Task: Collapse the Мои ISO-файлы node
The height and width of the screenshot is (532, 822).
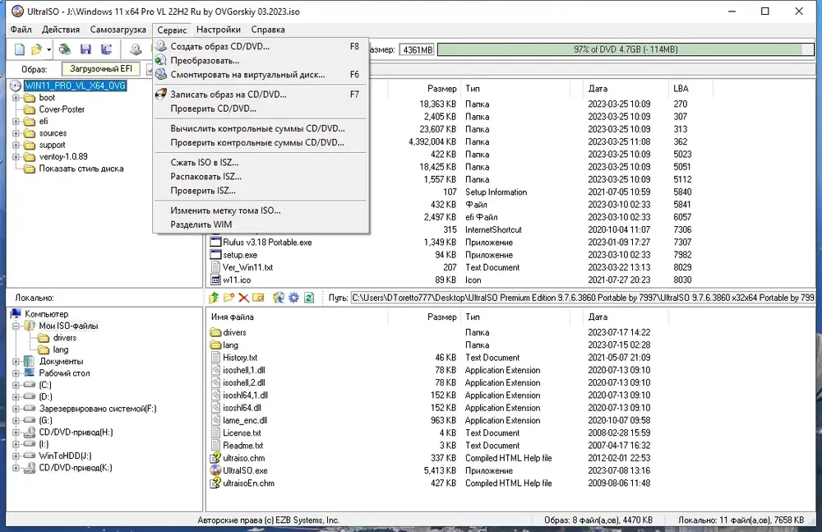Action: tap(16, 326)
